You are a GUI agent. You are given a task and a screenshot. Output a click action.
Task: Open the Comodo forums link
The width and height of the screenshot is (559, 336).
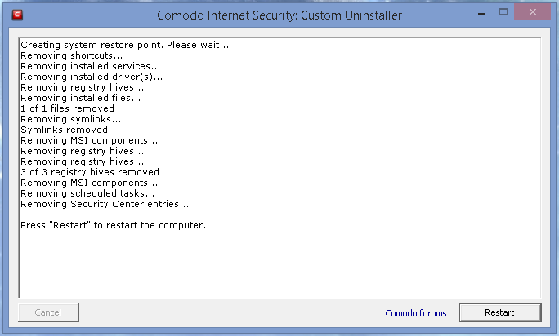pos(416,313)
